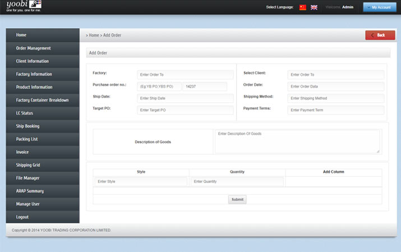Screen dimensions: 401x252
Task: Focus the Purchase order prefix field
Action: click(159, 86)
